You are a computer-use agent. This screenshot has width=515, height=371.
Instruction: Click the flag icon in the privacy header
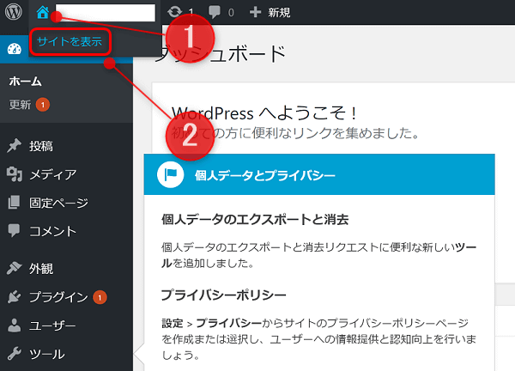coord(170,174)
